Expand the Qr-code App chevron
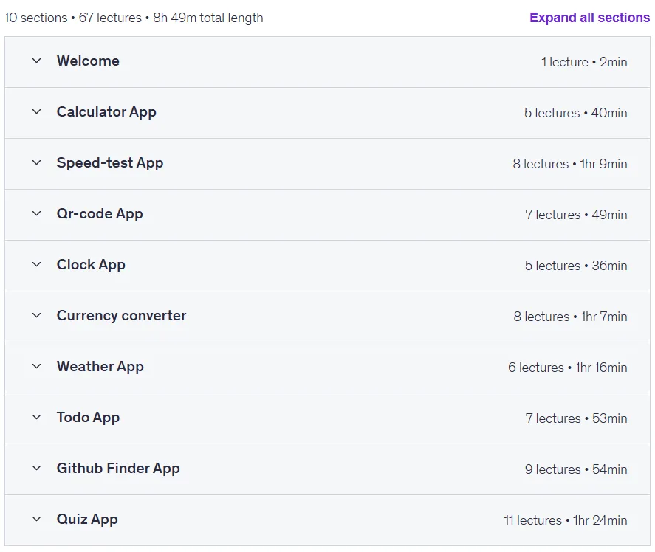Viewport: 655px width, 552px height. pos(37,214)
